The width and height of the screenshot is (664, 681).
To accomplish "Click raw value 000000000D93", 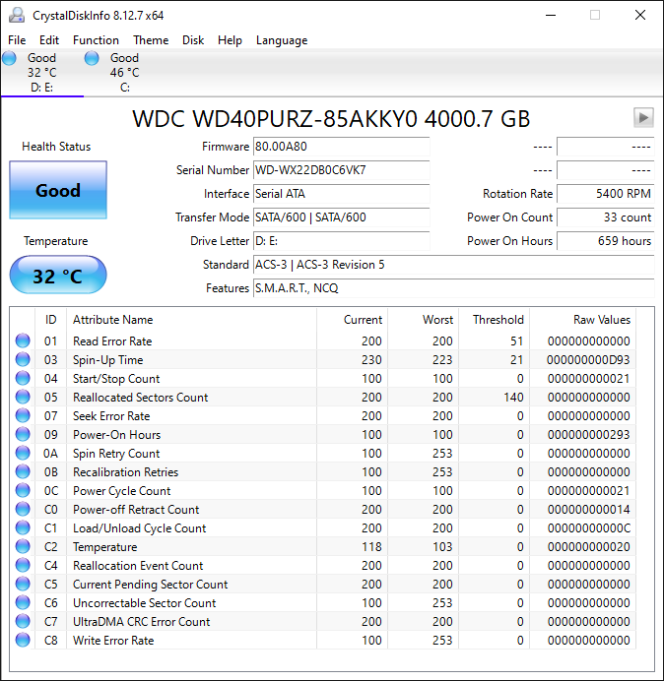I will pyautogui.click(x=588, y=359).
